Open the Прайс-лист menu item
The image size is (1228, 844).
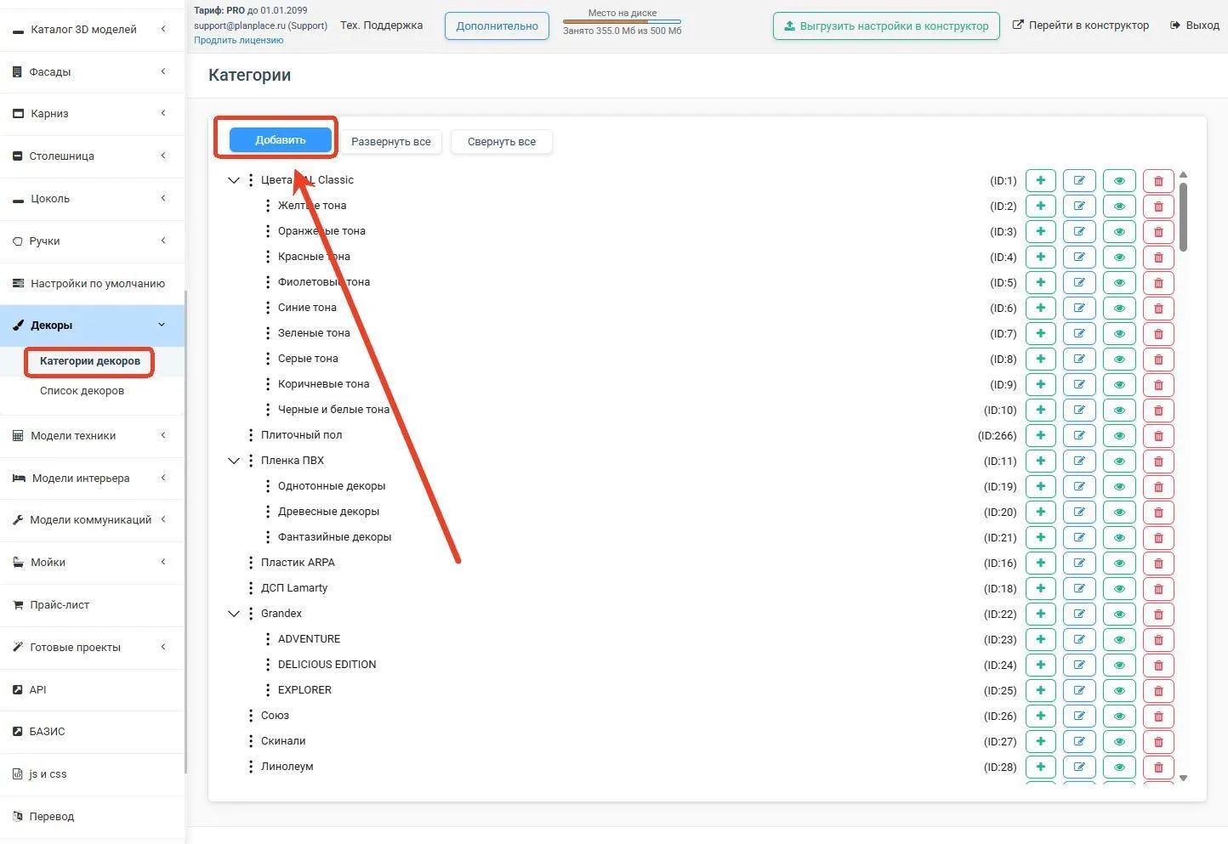tap(92, 604)
